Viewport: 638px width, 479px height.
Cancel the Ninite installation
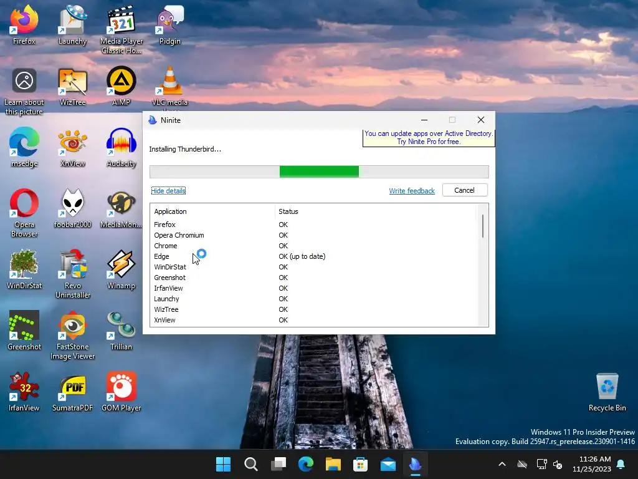pos(465,190)
